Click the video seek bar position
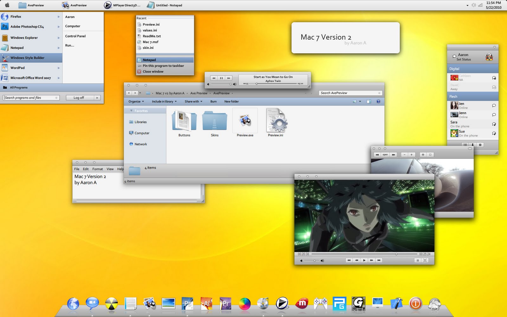 point(396,254)
